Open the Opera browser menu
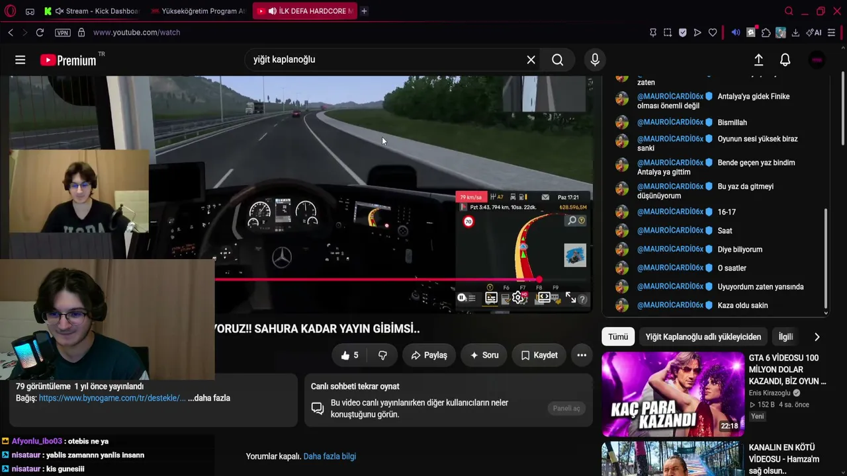 [x=10, y=11]
